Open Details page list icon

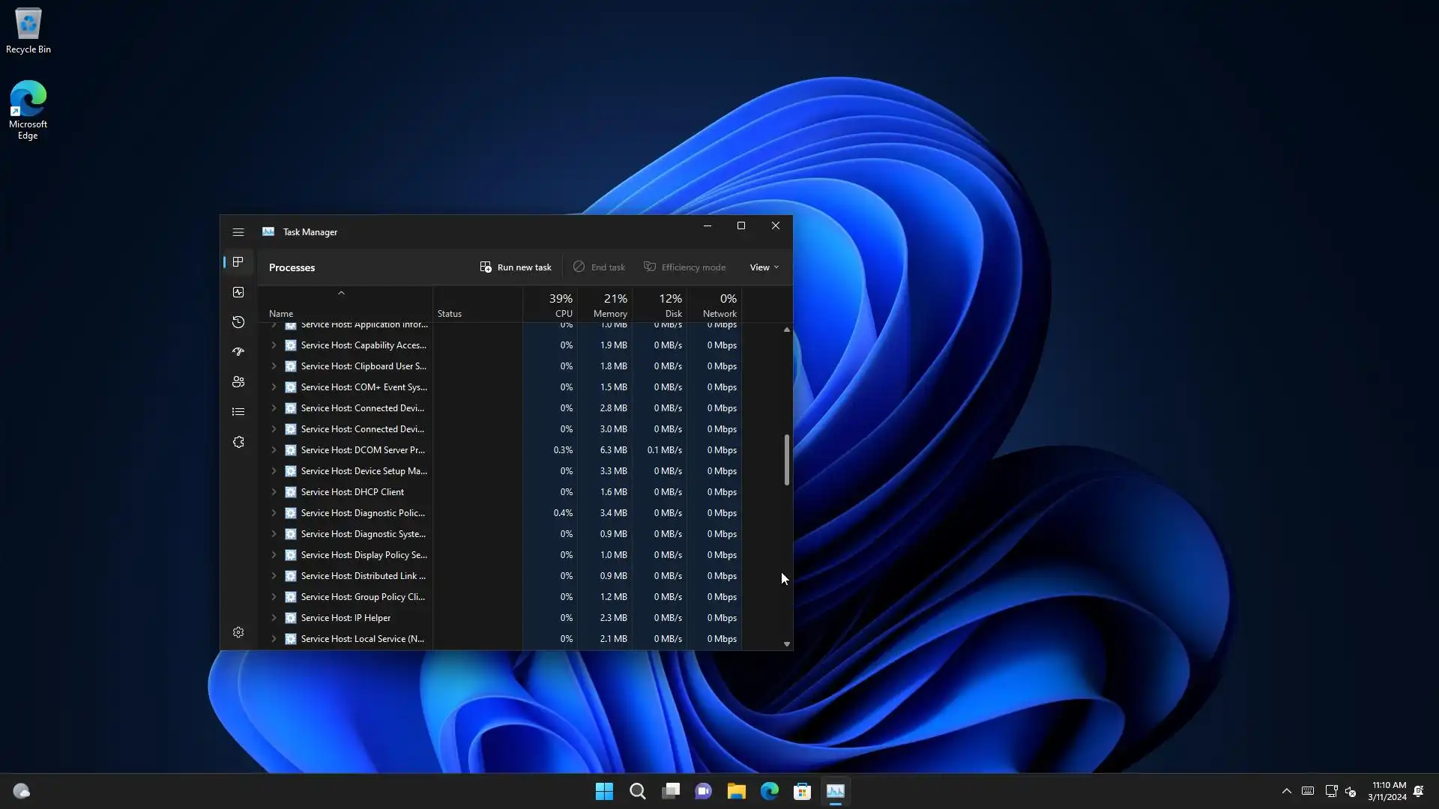(238, 412)
